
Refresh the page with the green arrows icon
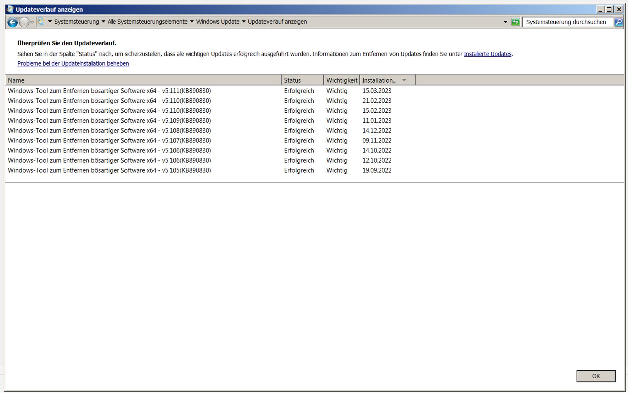click(516, 22)
